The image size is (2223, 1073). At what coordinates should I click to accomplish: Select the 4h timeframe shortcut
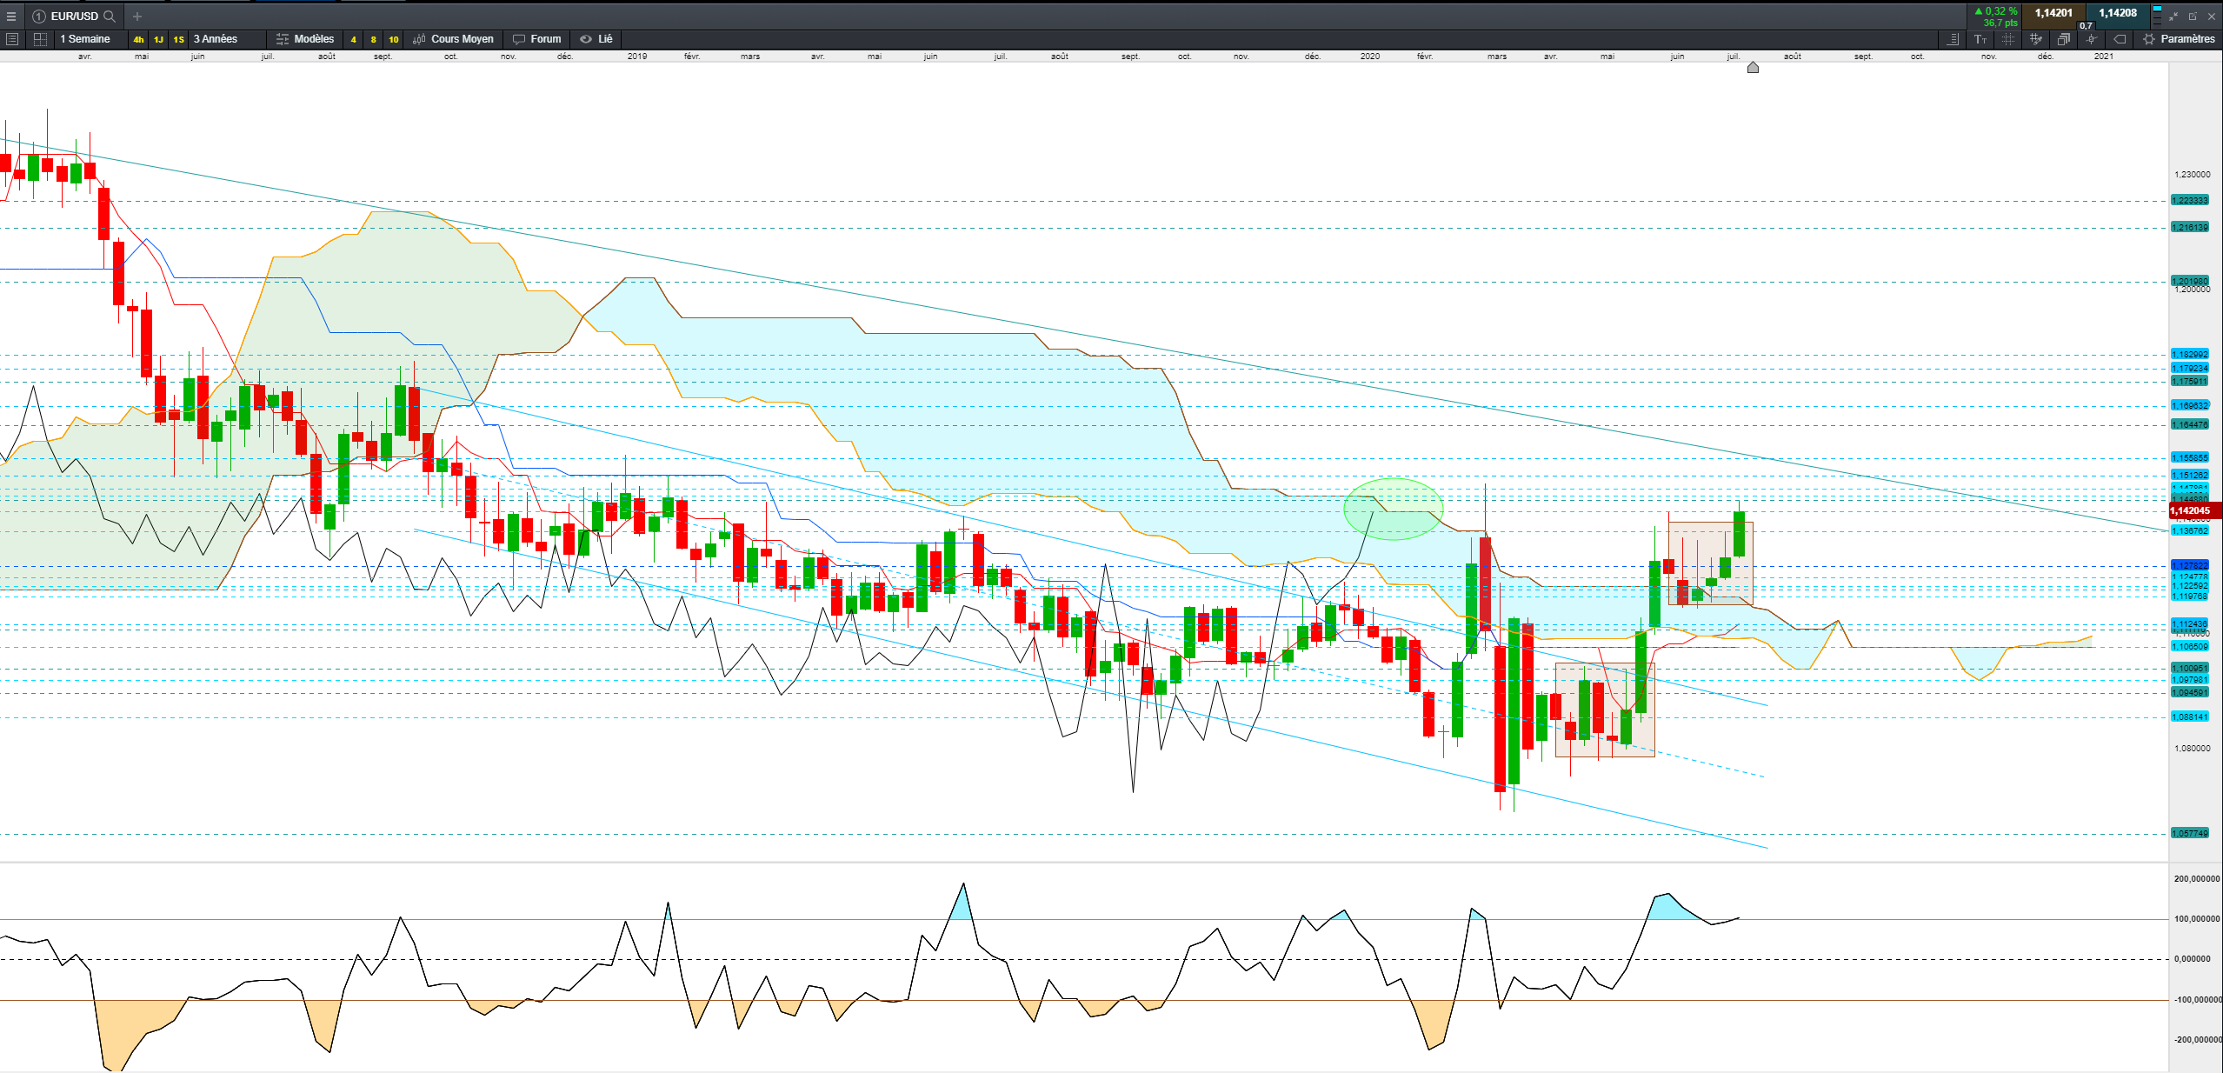click(138, 39)
